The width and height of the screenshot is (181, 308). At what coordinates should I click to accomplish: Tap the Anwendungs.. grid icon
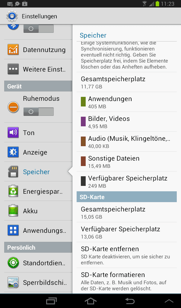(13, 230)
